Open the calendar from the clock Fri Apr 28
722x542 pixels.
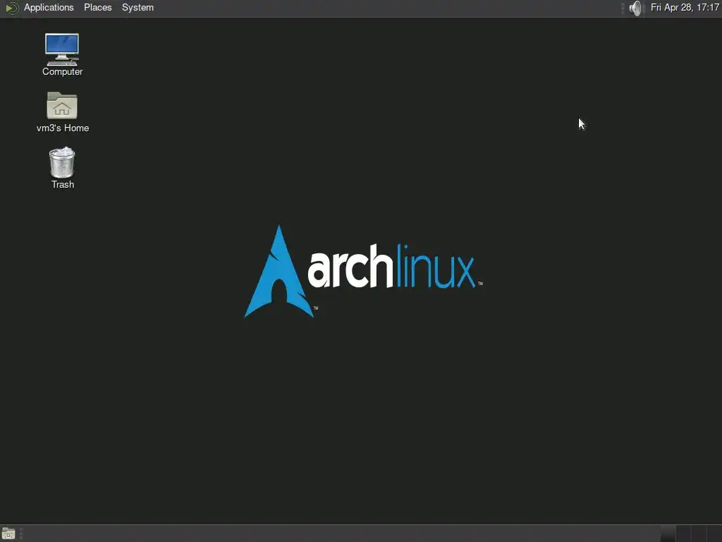coord(684,7)
